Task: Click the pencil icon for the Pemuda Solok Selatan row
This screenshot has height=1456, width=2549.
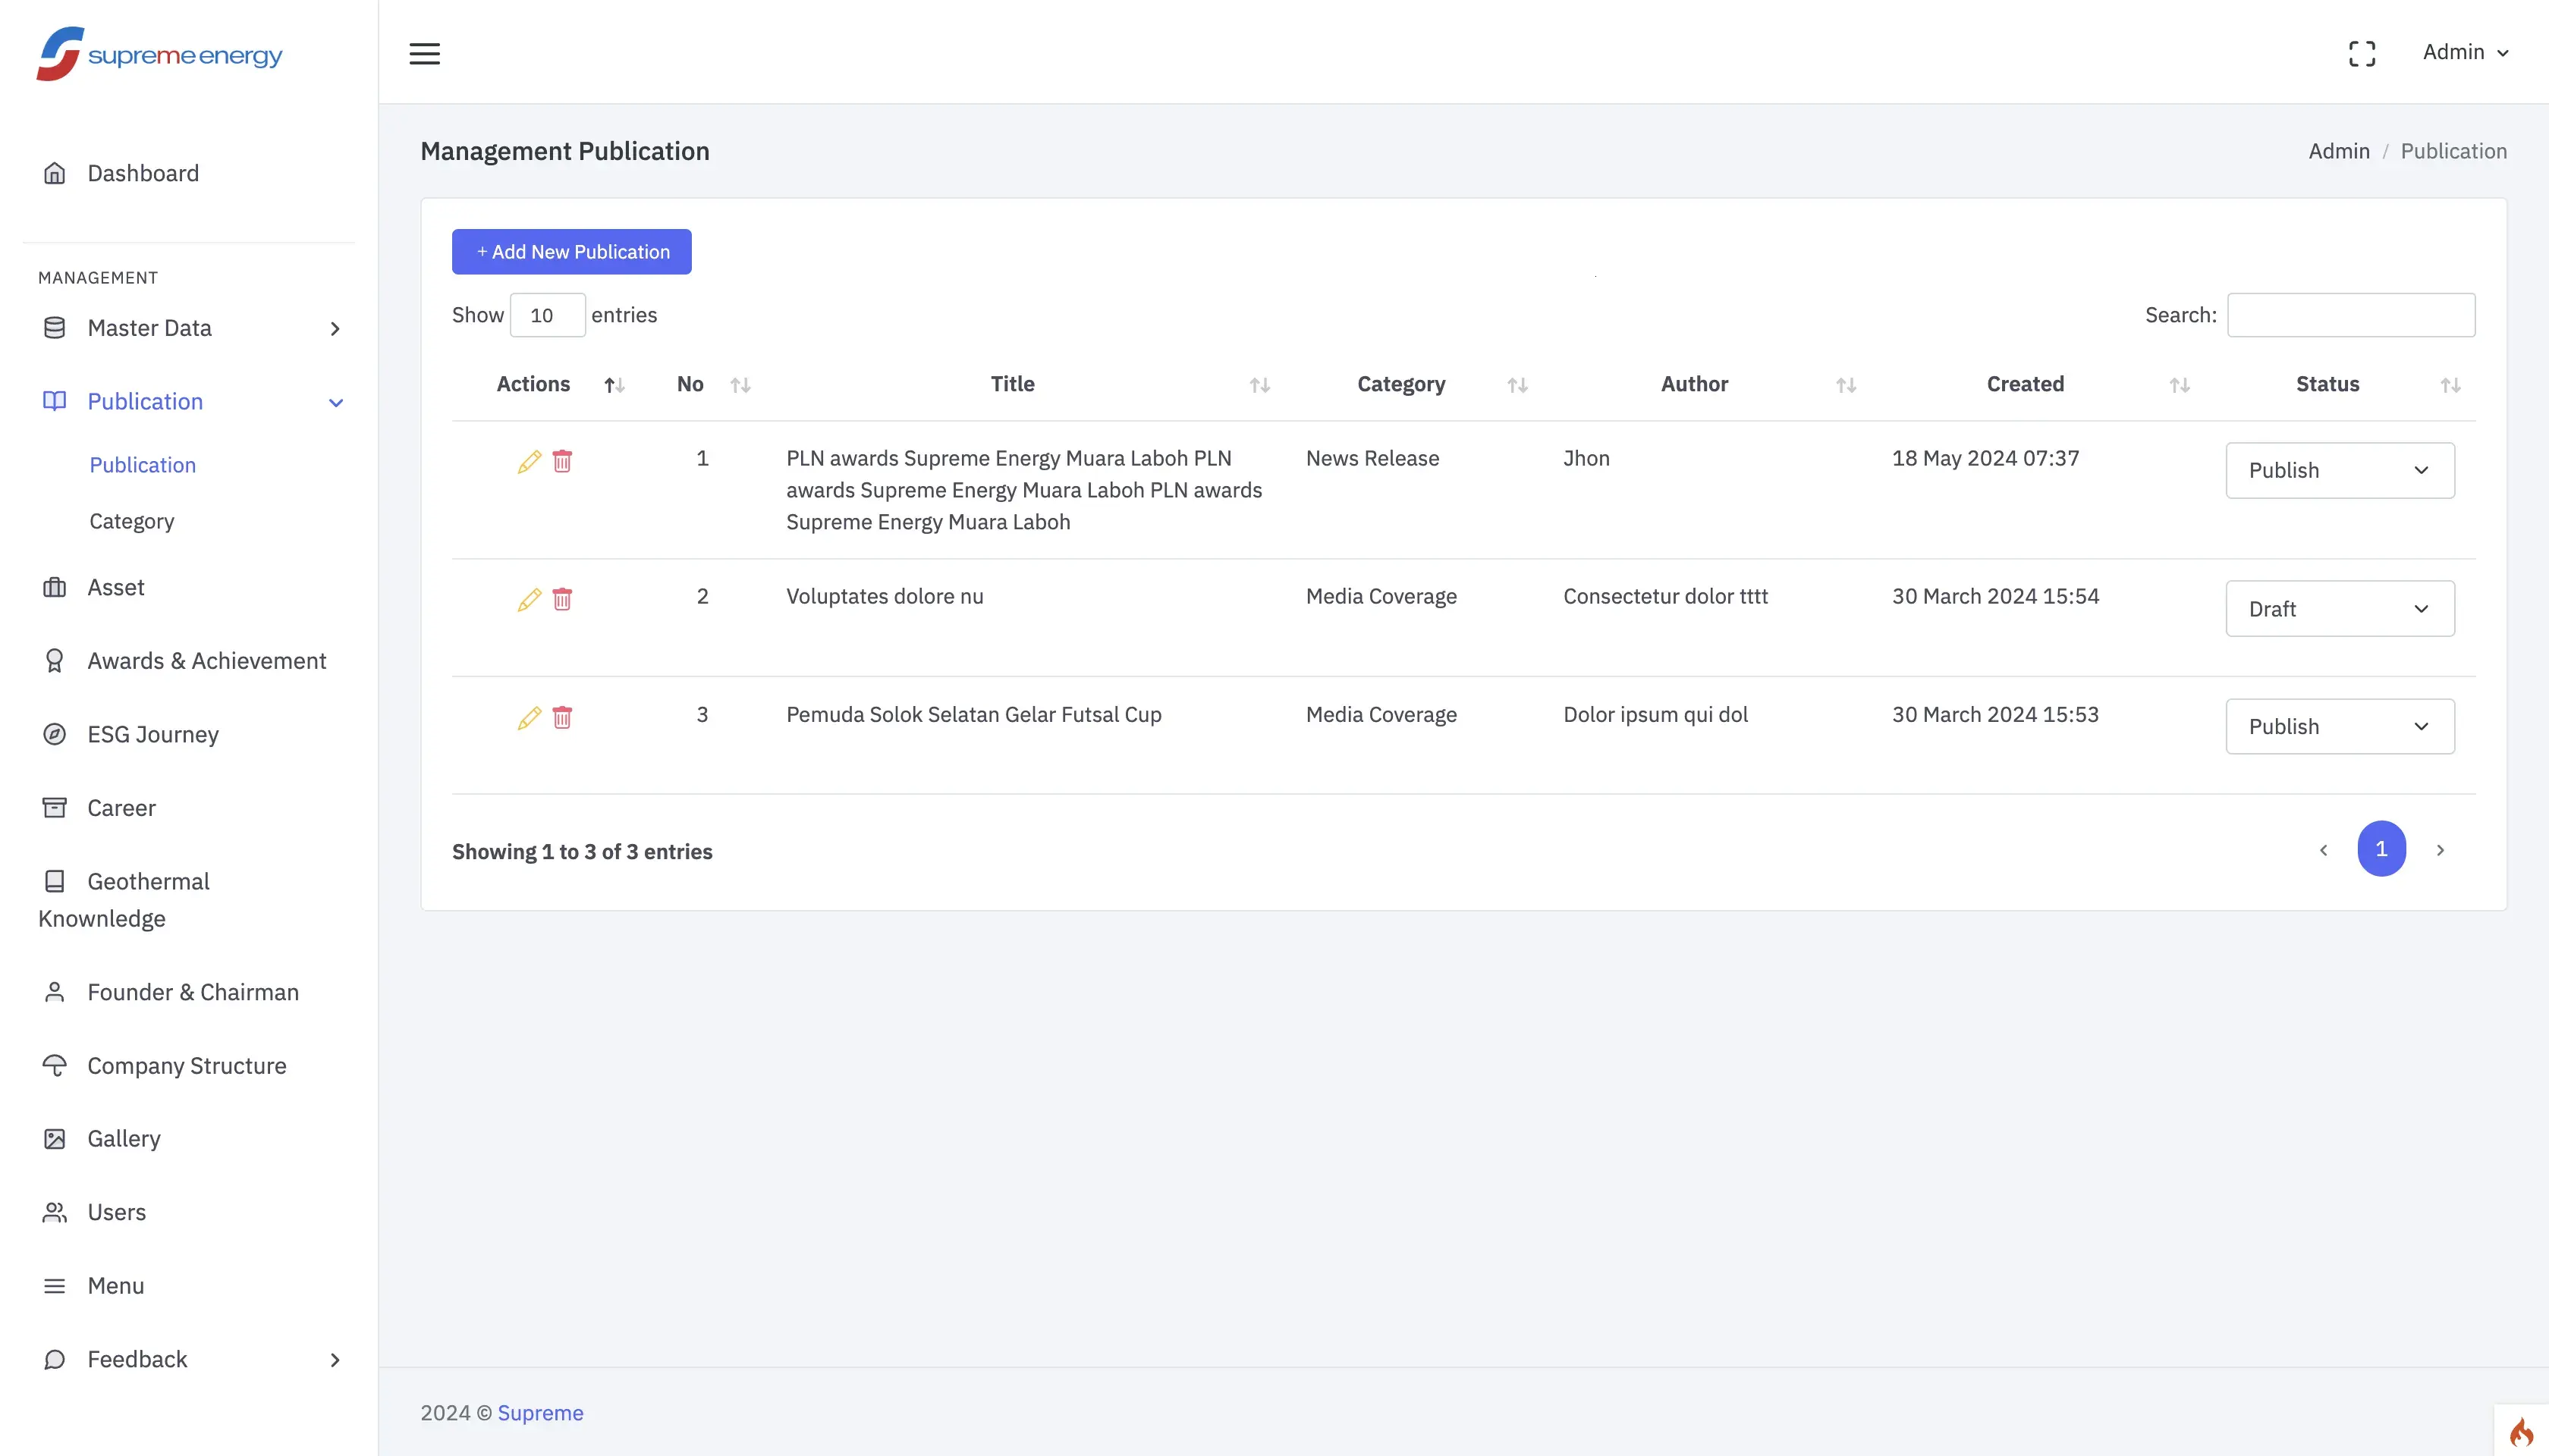Action: point(530,717)
